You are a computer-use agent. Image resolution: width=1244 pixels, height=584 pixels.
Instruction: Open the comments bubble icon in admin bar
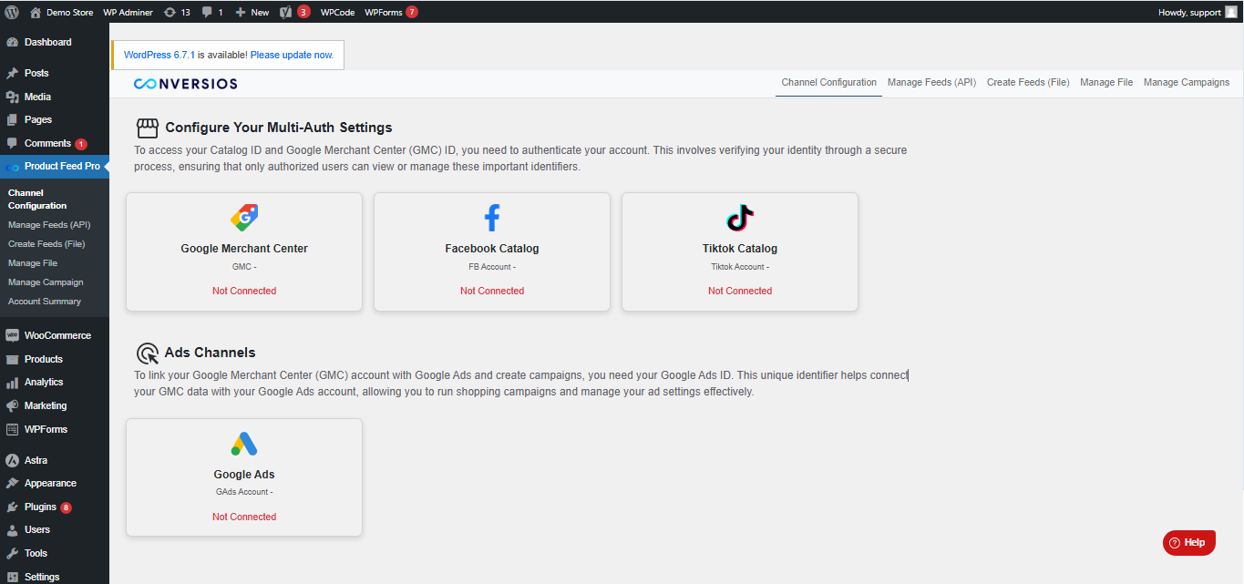point(207,12)
